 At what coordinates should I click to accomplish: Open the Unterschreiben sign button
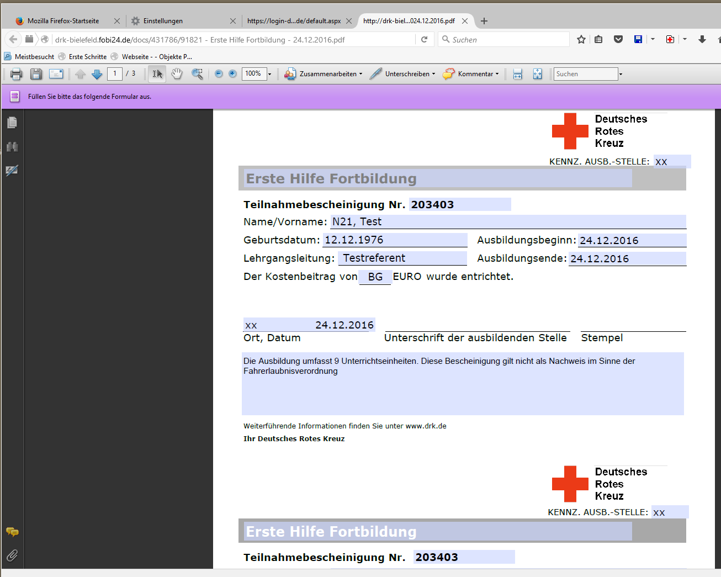coord(402,74)
